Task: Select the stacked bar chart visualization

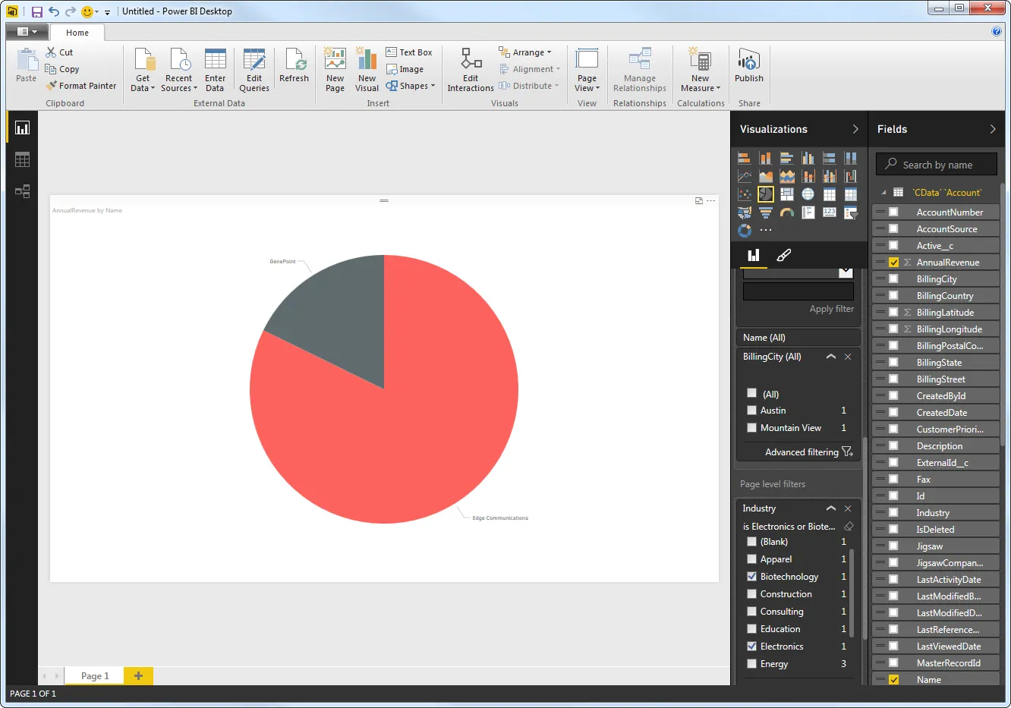Action: tap(745, 157)
